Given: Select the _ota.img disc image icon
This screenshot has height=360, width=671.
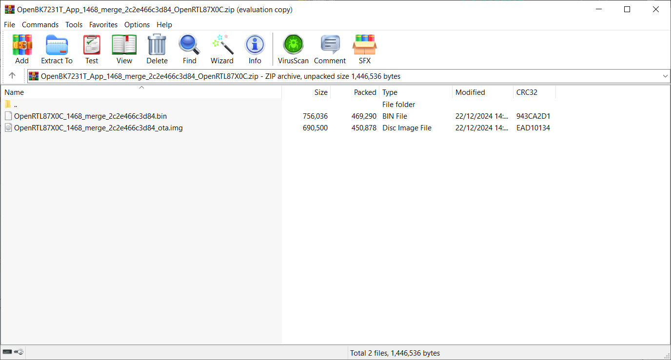Looking at the screenshot, I should tap(8, 127).
